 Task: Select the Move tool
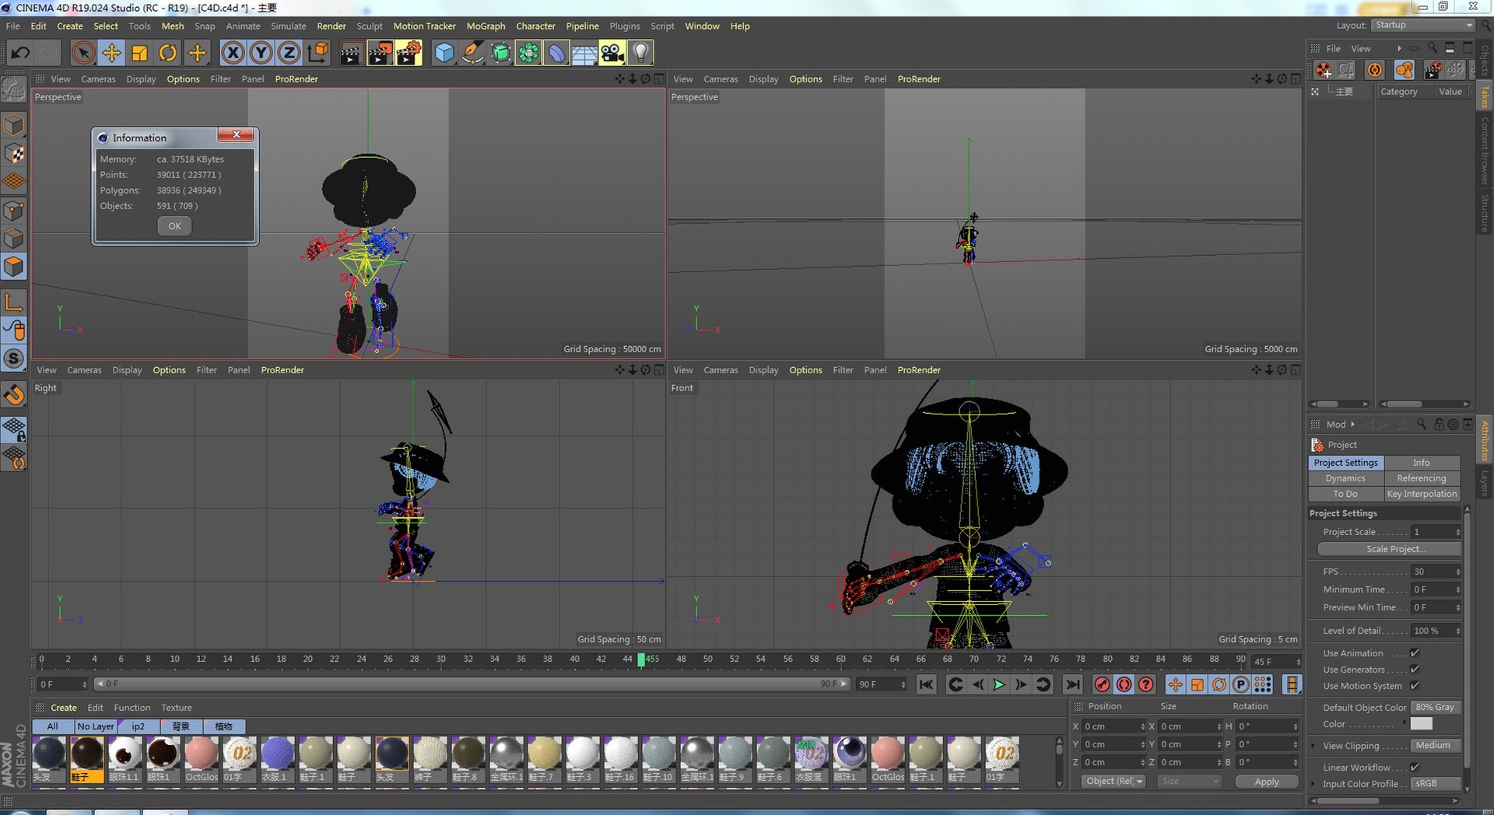[111, 53]
